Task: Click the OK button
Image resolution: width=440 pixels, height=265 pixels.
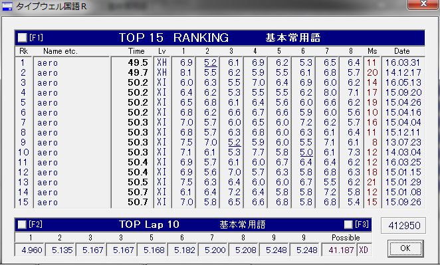Action: [x=405, y=248]
